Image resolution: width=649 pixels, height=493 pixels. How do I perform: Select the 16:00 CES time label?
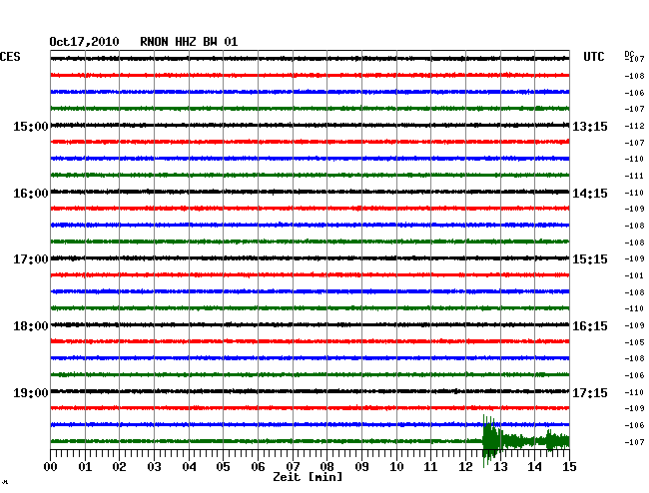click(31, 194)
